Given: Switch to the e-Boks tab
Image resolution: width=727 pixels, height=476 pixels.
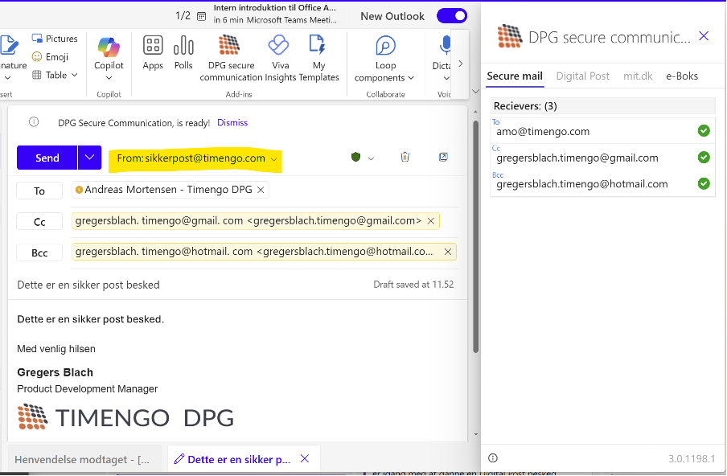Looking at the screenshot, I should (682, 76).
